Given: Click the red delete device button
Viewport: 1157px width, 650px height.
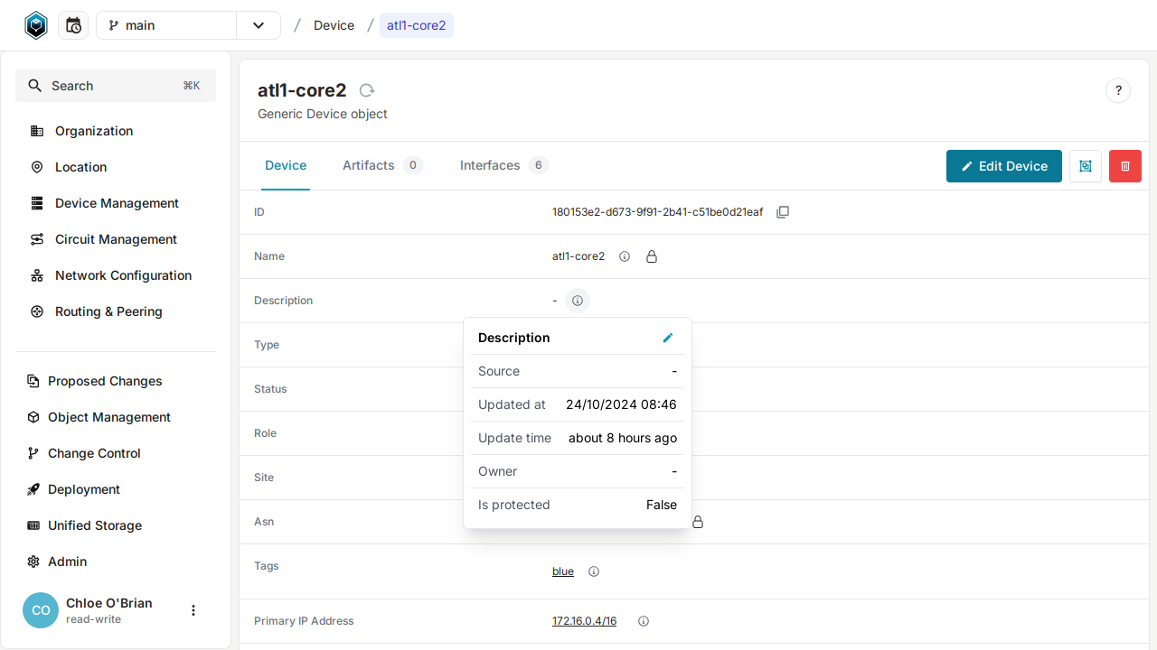Looking at the screenshot, I should coord(1124,166).
